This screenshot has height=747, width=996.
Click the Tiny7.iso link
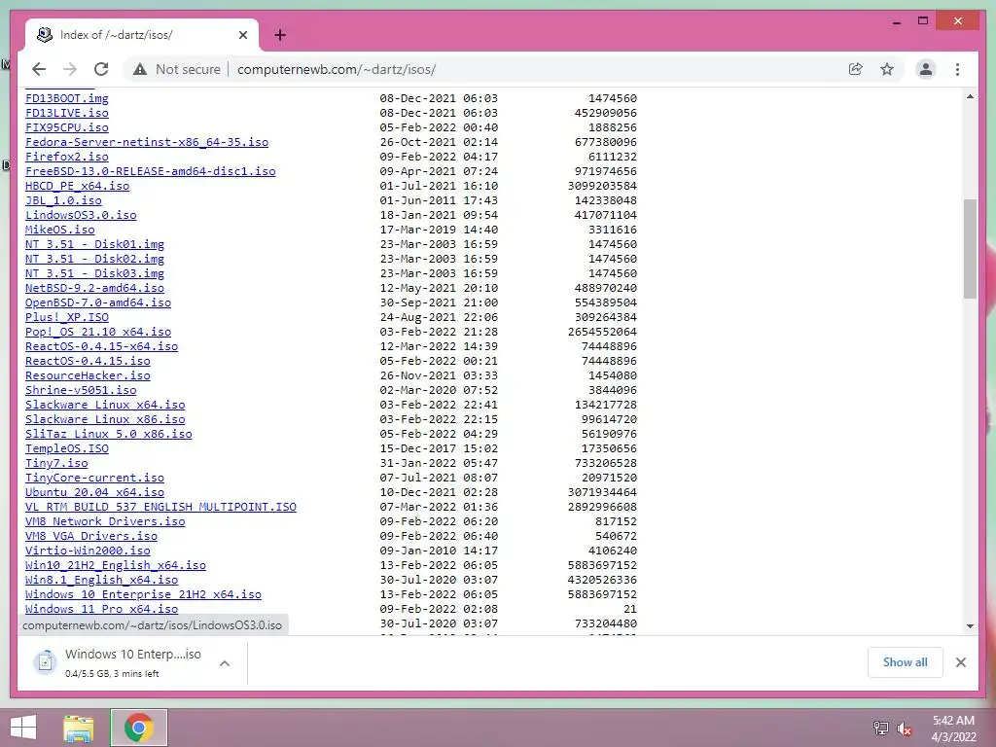point(56,464)
